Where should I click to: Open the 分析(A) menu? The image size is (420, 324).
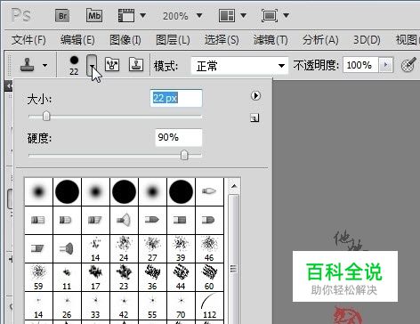320,40
